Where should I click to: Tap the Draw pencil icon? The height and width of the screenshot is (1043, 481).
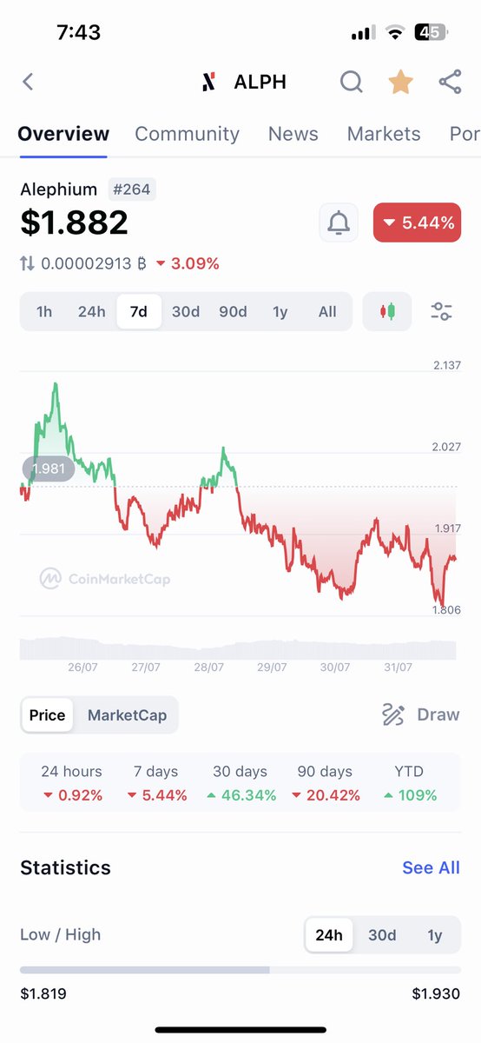pos(393,714)
